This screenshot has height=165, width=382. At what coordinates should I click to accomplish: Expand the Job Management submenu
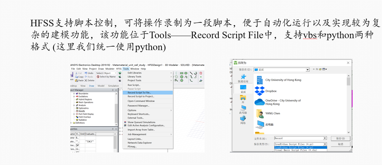coord(148,134)
